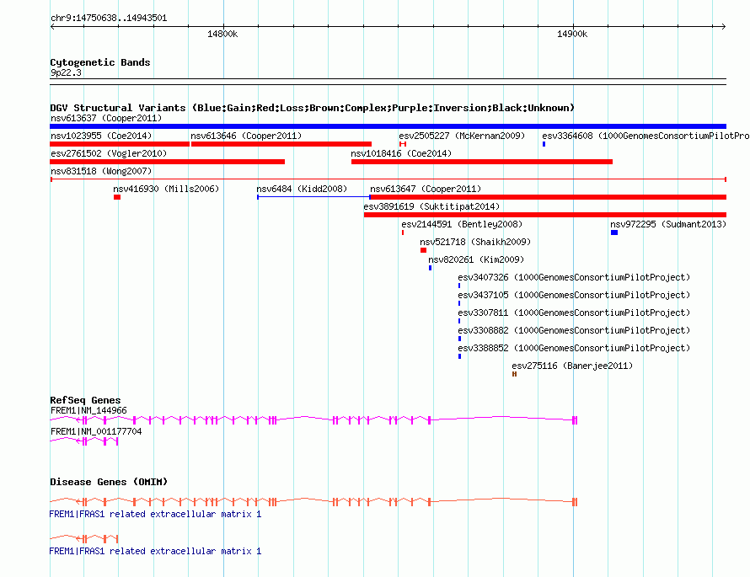The image size is (750, 577).
Task: Click the RefSeq Genes track title
Action: 85,400
